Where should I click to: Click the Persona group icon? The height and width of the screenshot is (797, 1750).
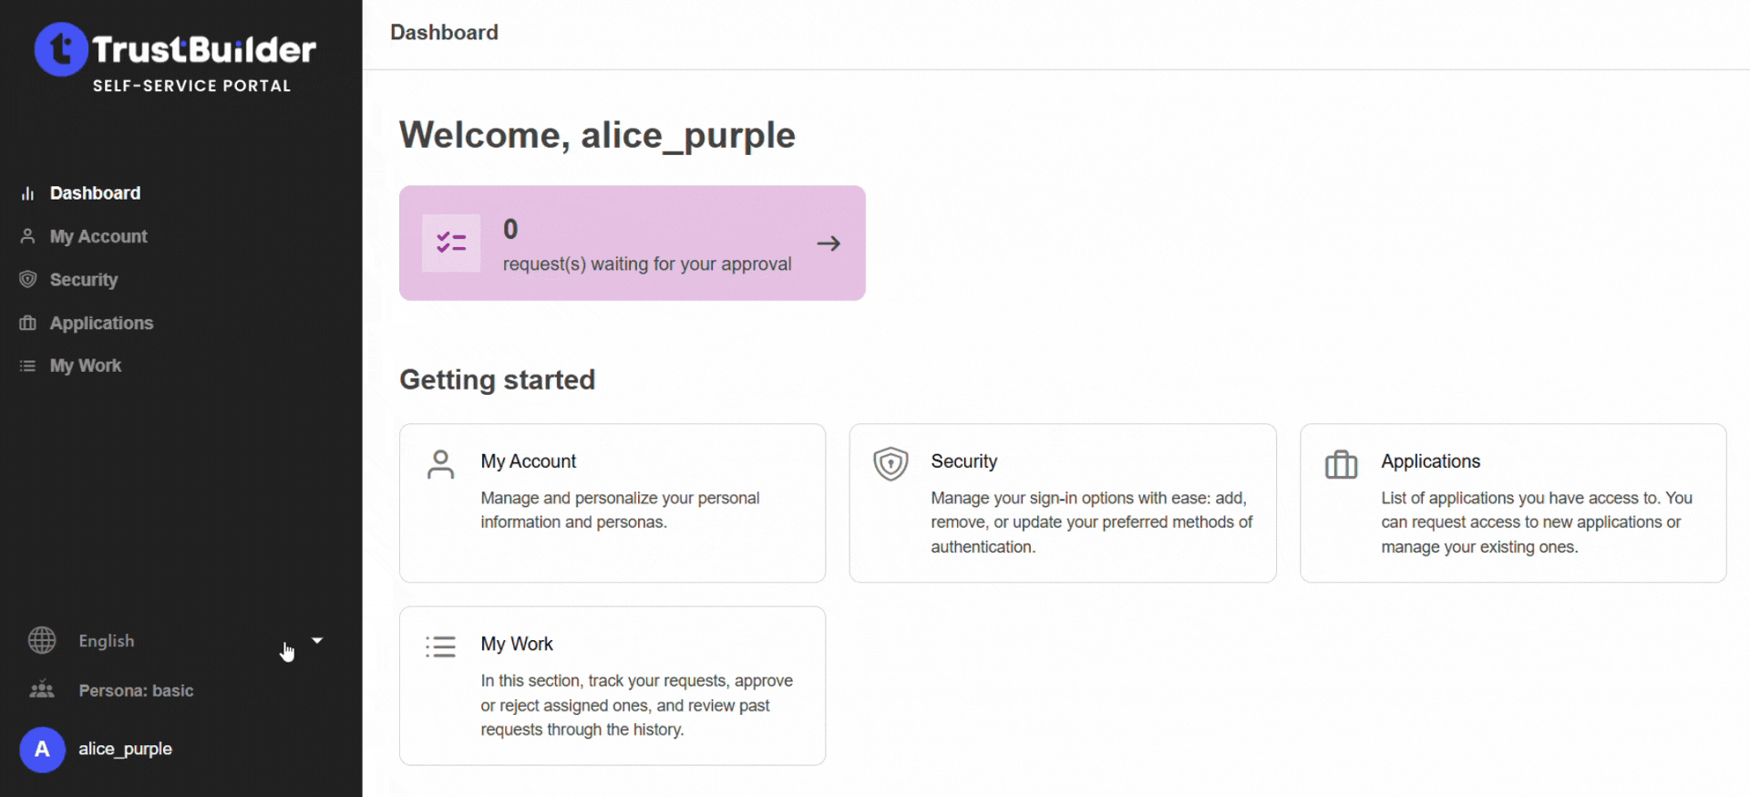point(42,690)
